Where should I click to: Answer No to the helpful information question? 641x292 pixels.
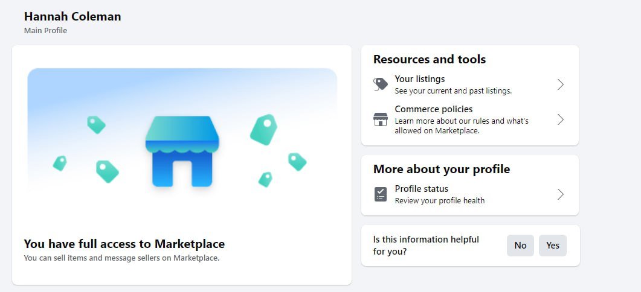point(520,246)
